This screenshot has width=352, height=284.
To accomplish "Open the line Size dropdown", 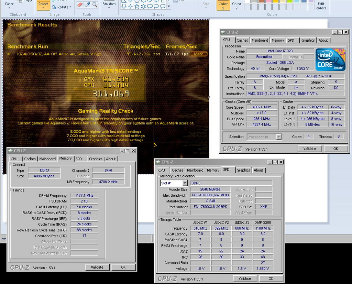I will (x=206, y=8).
